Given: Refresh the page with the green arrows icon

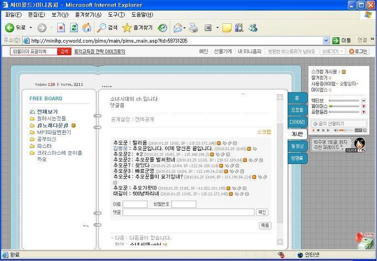Looking at the screenshot, I should [x=74, y=28].
